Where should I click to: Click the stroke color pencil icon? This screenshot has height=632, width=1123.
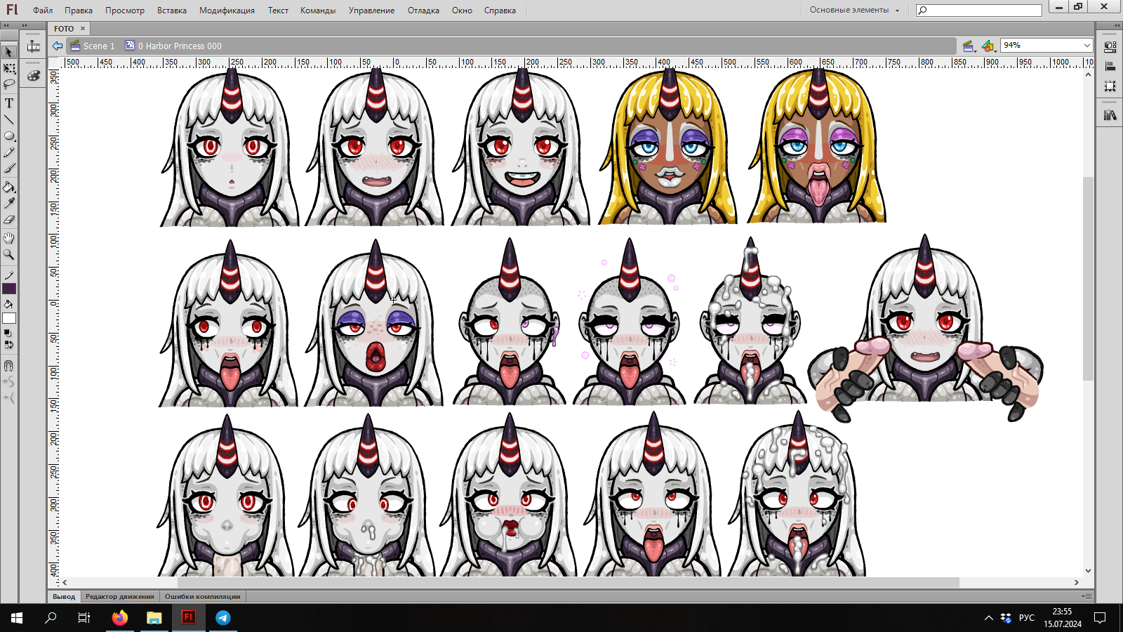pyautogui.click(x=9, y=275)
